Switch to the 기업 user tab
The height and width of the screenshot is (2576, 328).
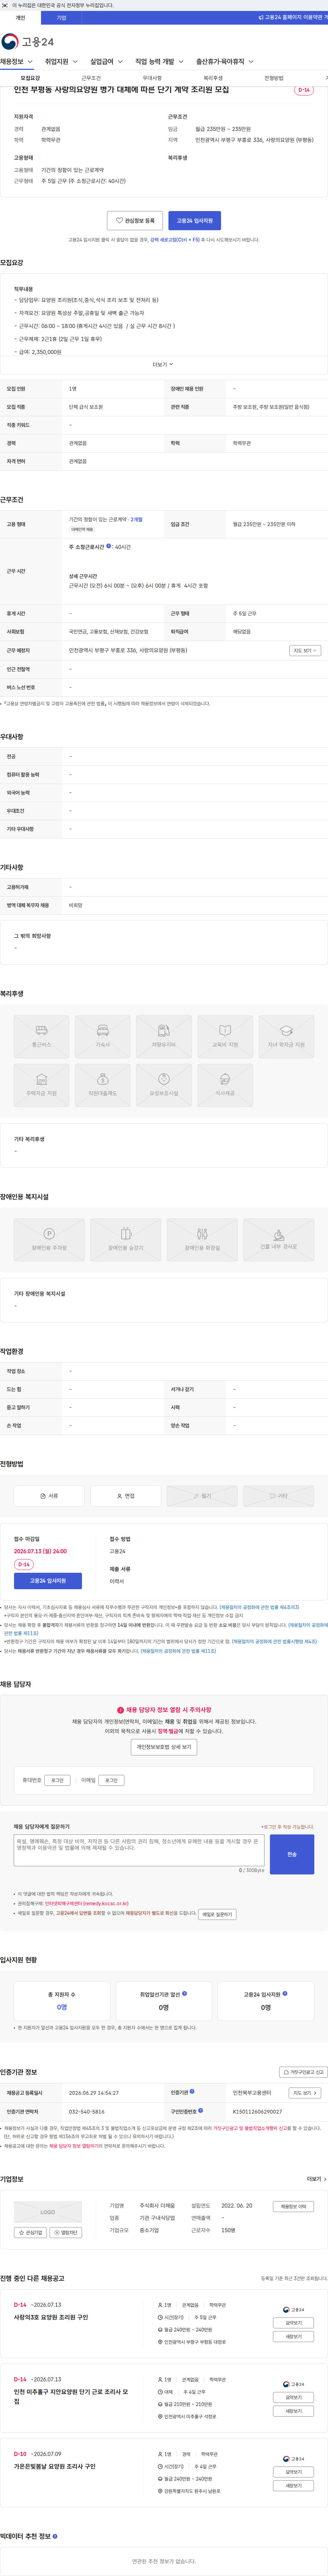(61, 18)
